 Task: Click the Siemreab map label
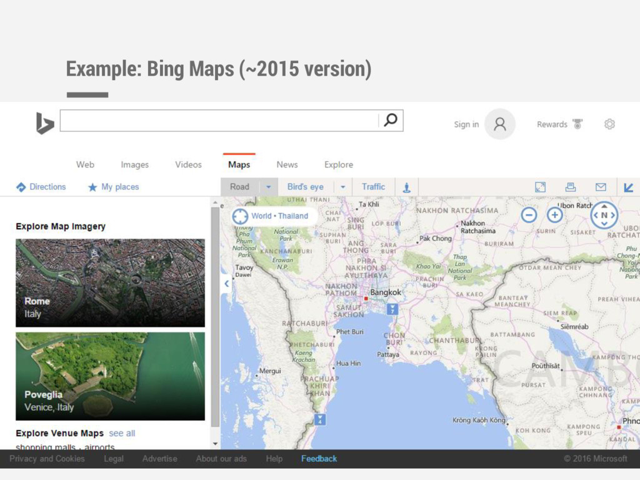point(574,326)
